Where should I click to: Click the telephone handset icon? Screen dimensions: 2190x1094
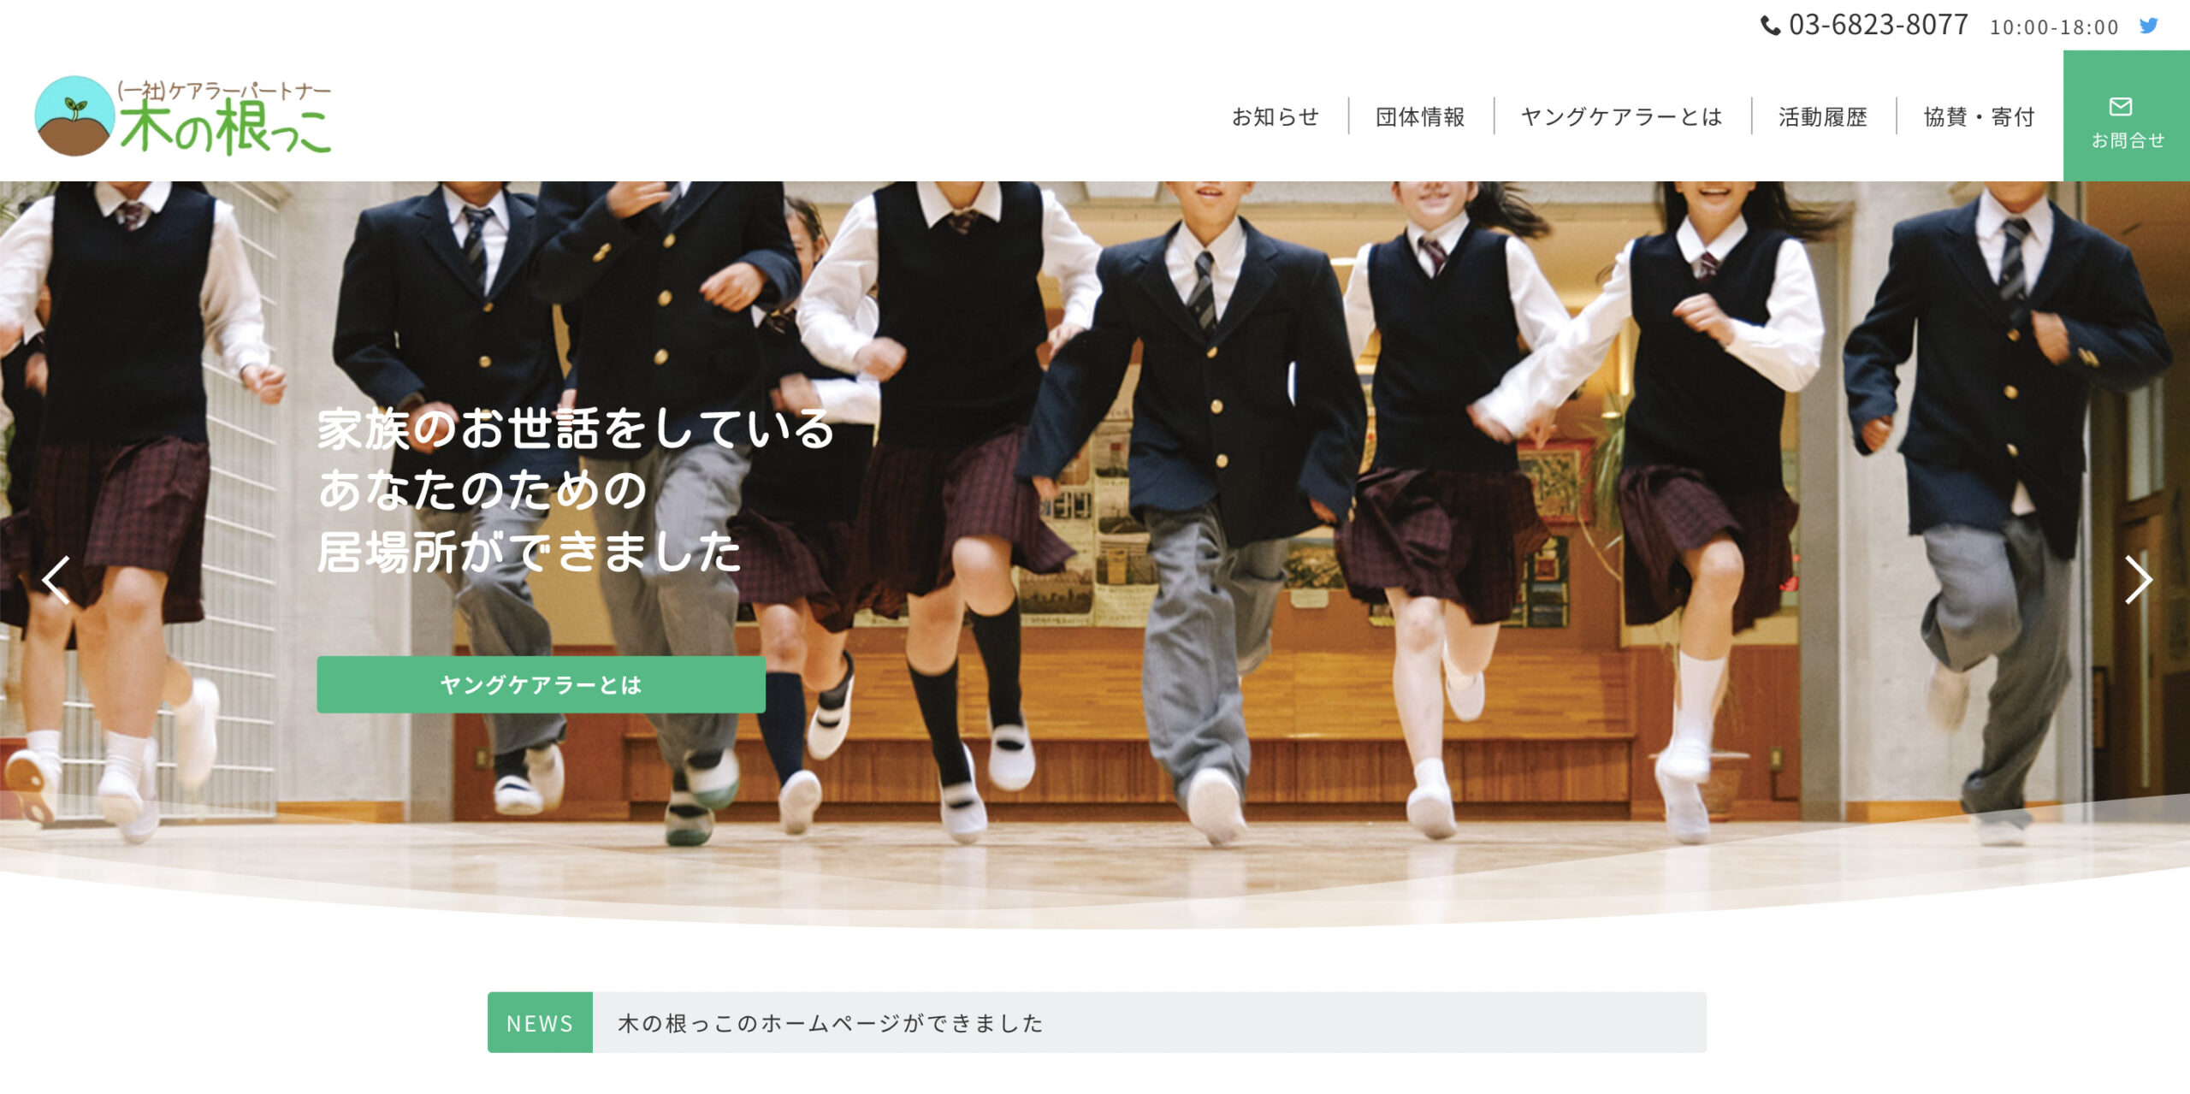click(1770, 26)
